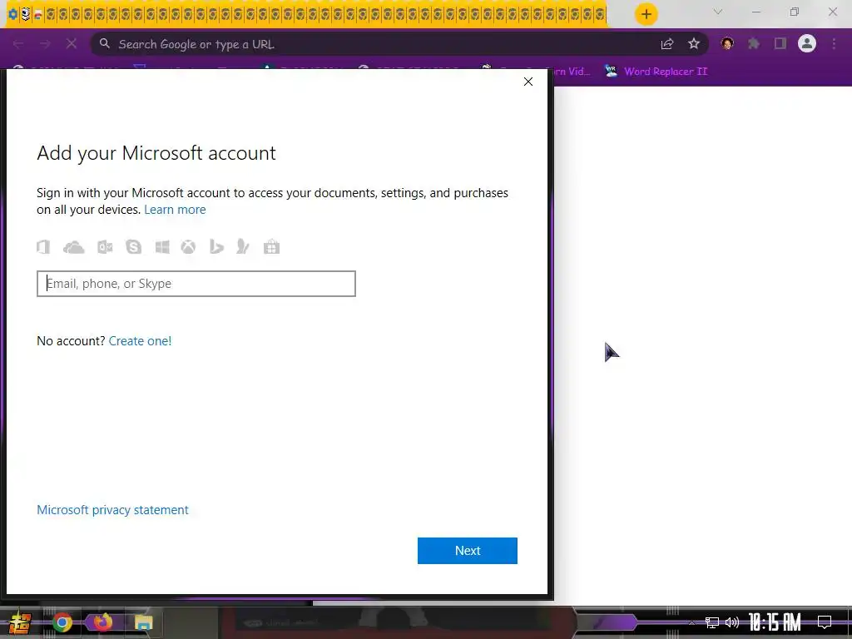
Task: Open Chrome from the taskbar
Action: tap(62, 622)
